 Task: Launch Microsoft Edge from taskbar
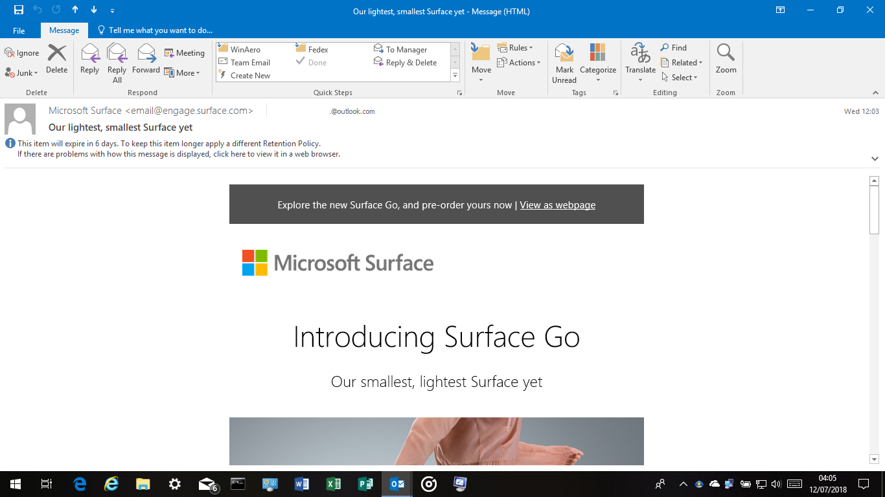coord(80,484)
